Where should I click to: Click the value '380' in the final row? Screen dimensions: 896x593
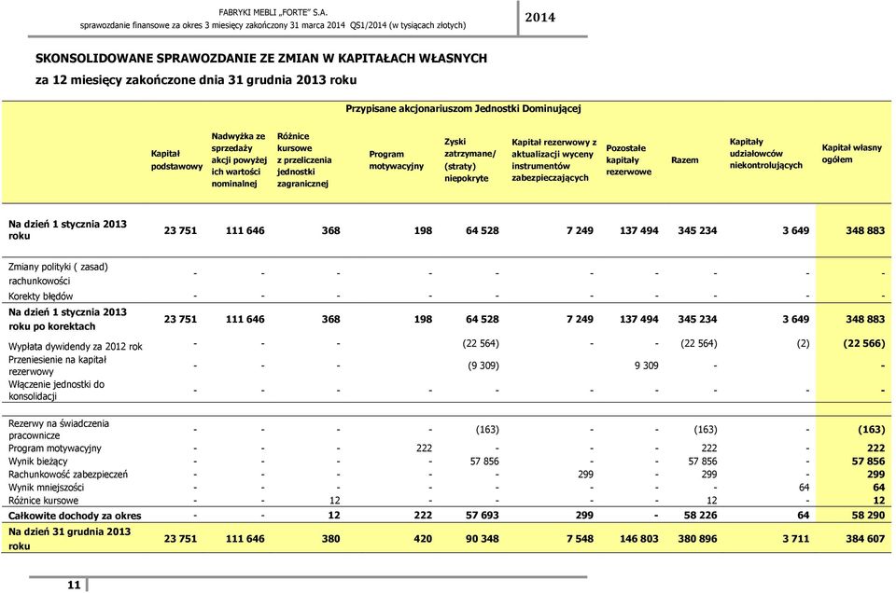click(x=330, y=538)
